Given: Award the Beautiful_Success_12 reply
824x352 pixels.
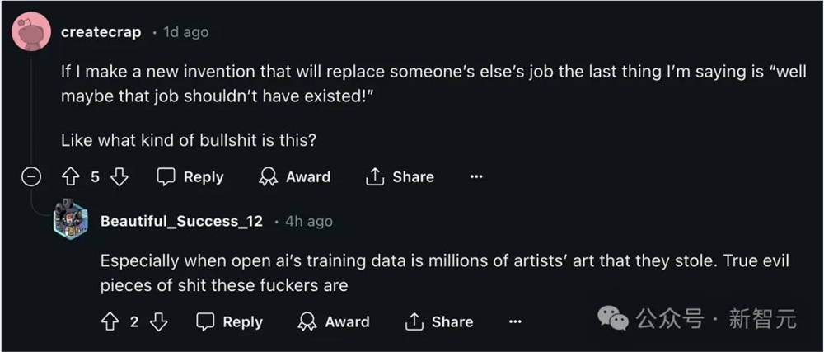Looking at the screenshot, I should coord(334,322).
